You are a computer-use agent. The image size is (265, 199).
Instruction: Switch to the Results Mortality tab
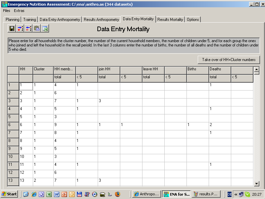[170, 20]
